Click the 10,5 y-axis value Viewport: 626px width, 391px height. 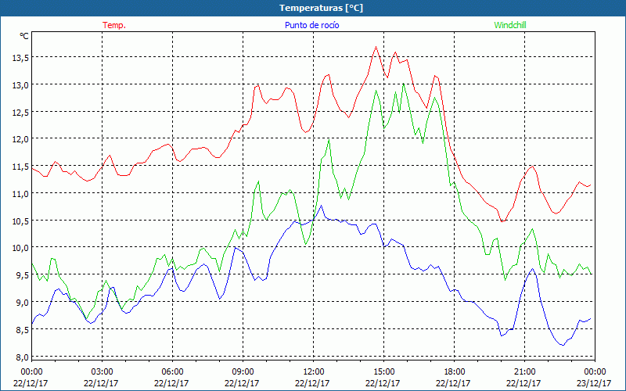click(x=20, y=221)
